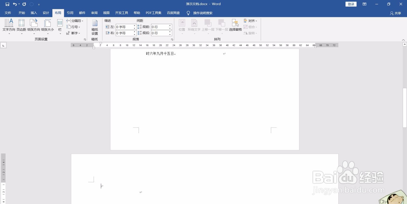
Task: Open 断字 hyphenation dropdown
Action: tap(73, 33)
